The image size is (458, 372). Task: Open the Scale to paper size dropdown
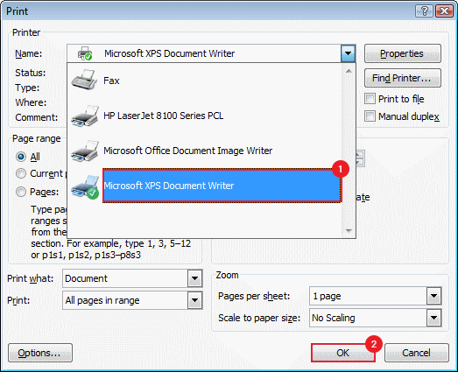click(433, 318)
